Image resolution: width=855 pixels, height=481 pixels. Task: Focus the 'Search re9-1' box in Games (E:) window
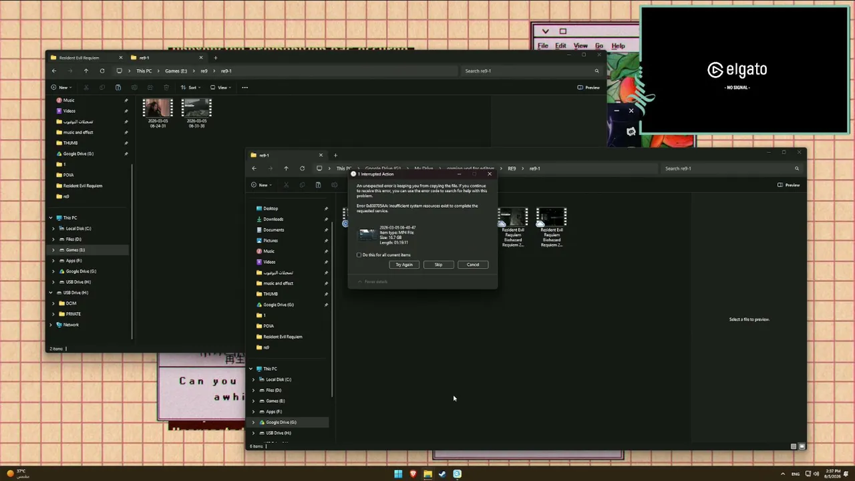click(x=532, y=71)
